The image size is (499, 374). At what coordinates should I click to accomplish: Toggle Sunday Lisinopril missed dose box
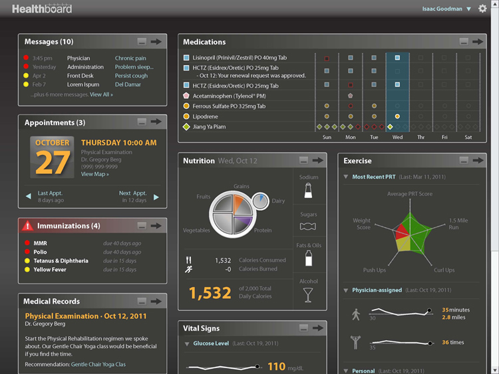327,58
